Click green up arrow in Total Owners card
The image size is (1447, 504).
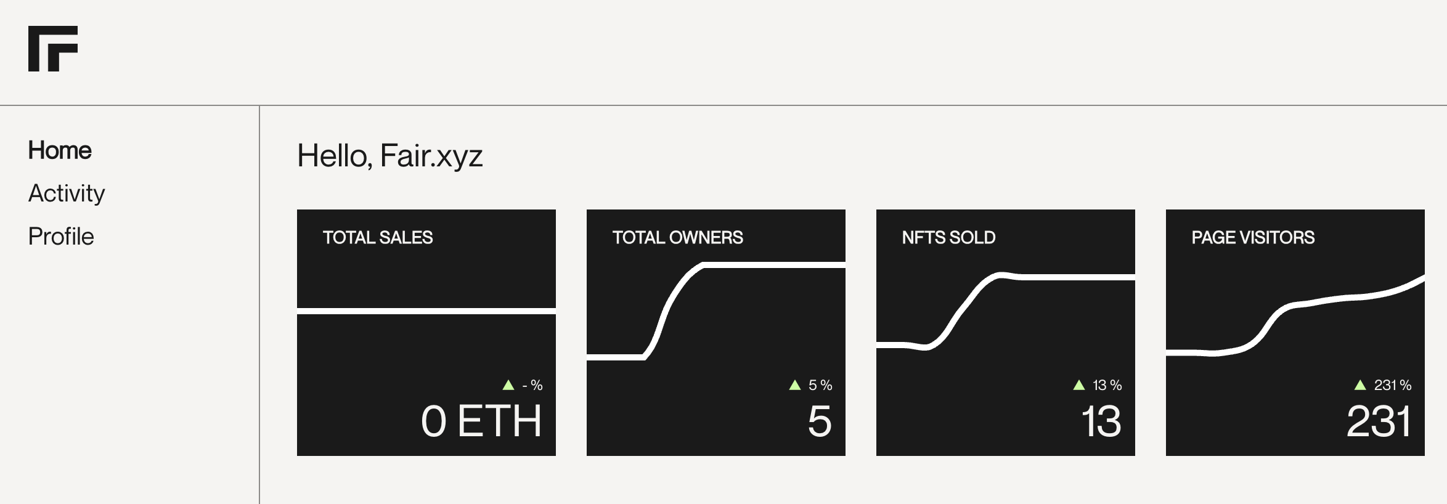pos(795,385)
